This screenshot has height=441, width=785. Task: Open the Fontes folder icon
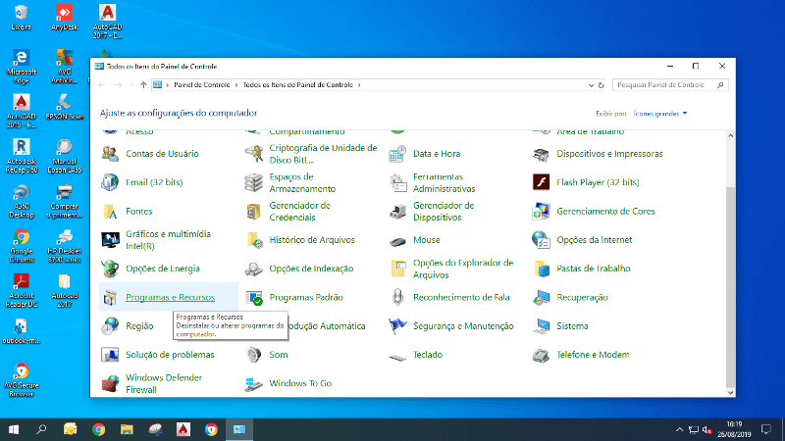(110, 212)
